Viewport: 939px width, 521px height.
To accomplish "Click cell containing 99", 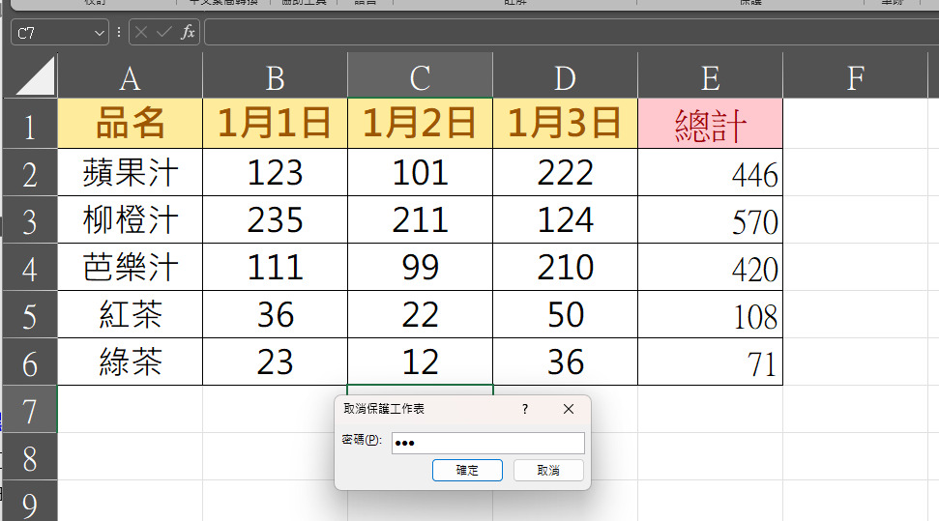I will [420, 267].
